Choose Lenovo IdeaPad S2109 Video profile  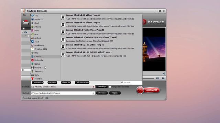[x=102, y=46]
